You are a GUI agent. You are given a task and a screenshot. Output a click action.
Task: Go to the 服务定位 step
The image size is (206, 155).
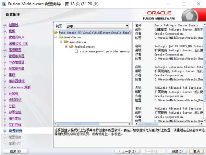(x=15, y=118)
